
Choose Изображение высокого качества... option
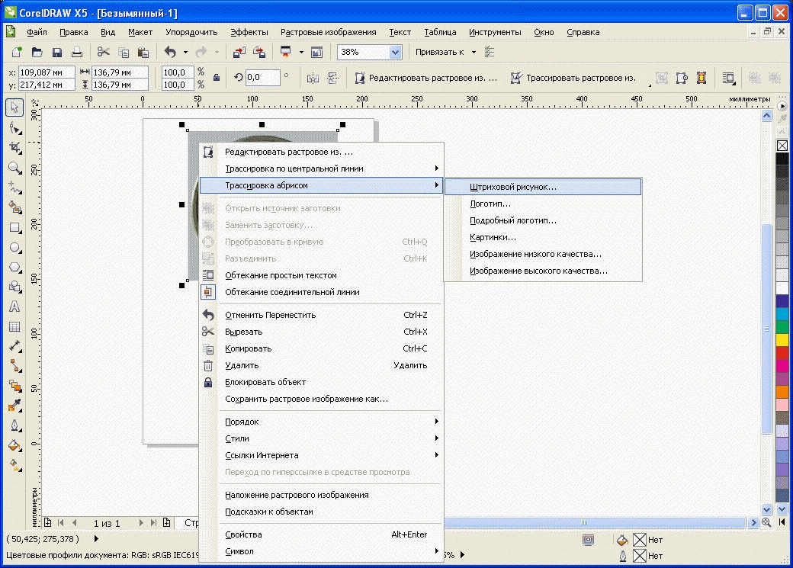click(543, 271)
